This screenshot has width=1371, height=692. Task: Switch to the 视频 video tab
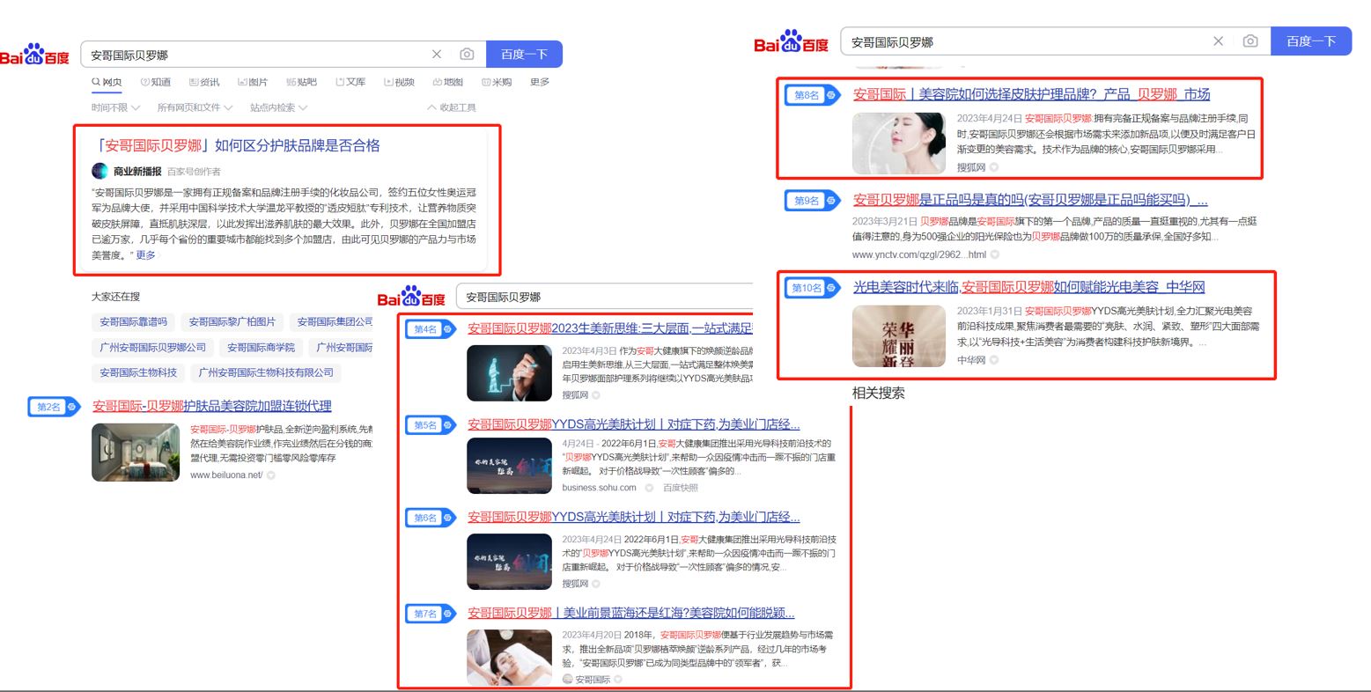[399, 82]
